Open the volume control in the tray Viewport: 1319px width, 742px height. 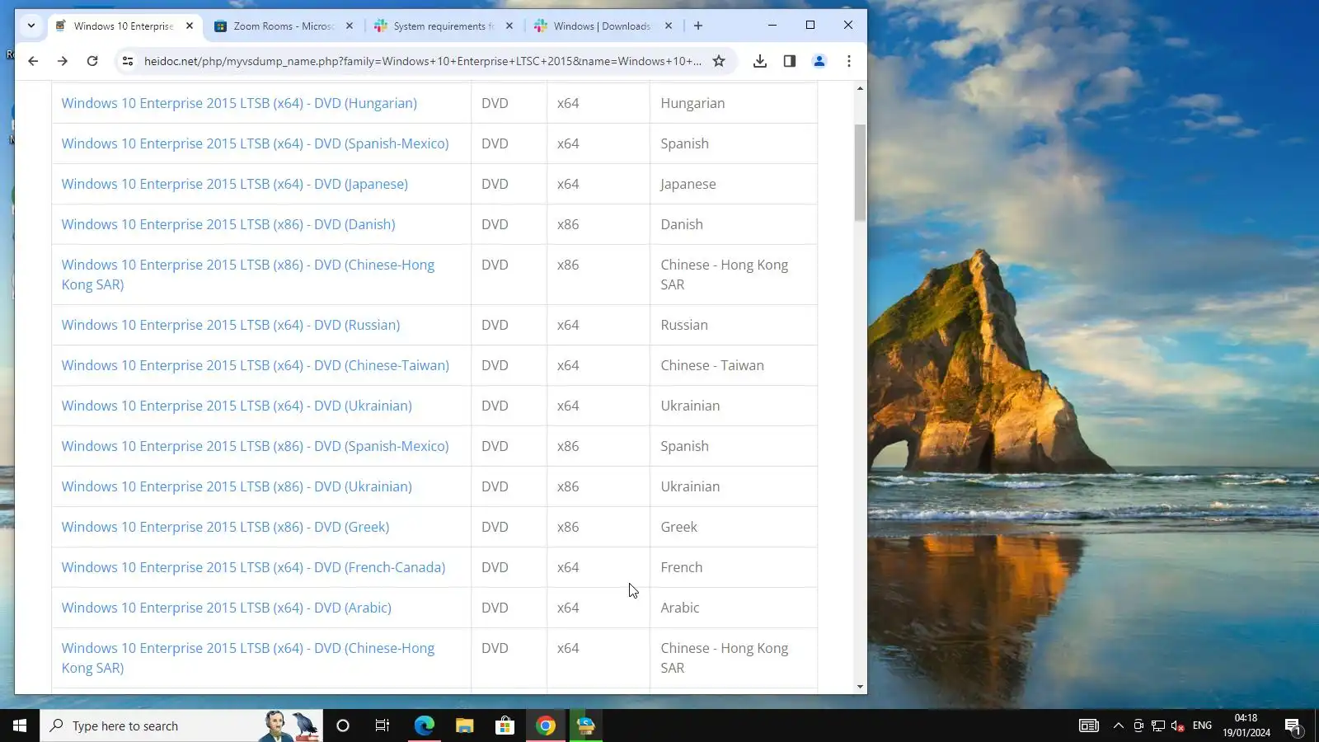pos(1178,726)
